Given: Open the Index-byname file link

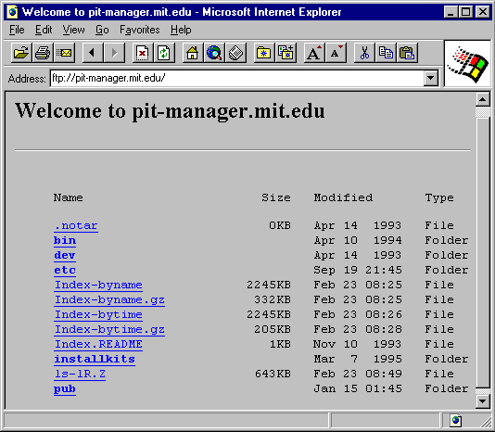Looking at the screenshot, I should coord(98,286).
